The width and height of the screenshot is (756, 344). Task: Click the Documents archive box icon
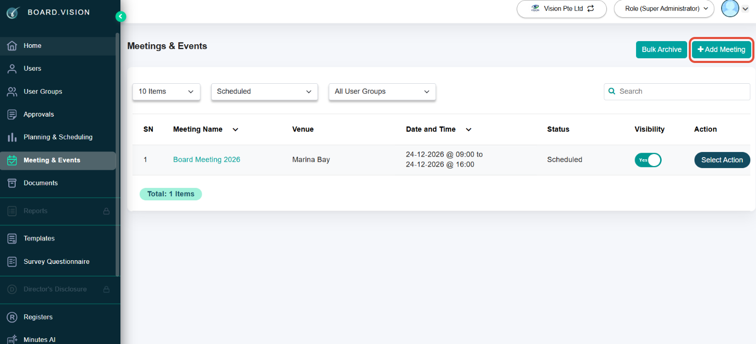point(12,183)
